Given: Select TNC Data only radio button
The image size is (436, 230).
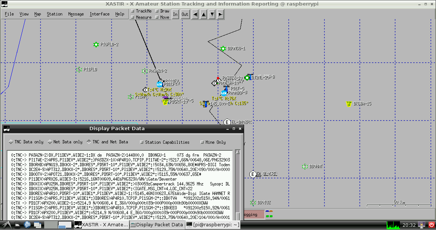Looking at the screenshot, I should click(x=11, y=142).
